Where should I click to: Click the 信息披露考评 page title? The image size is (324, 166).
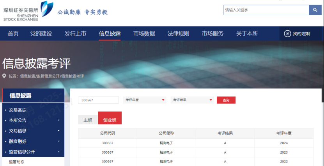coord(37,64)
